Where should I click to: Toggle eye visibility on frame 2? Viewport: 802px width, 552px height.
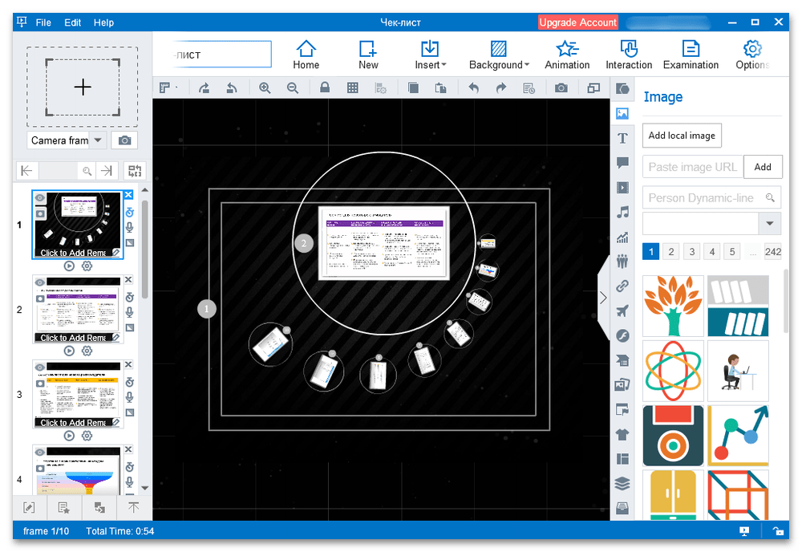pyautogui.click(x=40, y=282)
